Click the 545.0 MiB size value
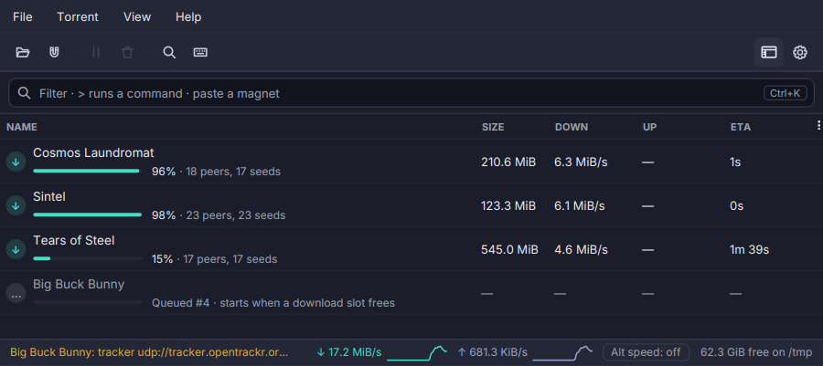823x366 pixels. point(509,250)
